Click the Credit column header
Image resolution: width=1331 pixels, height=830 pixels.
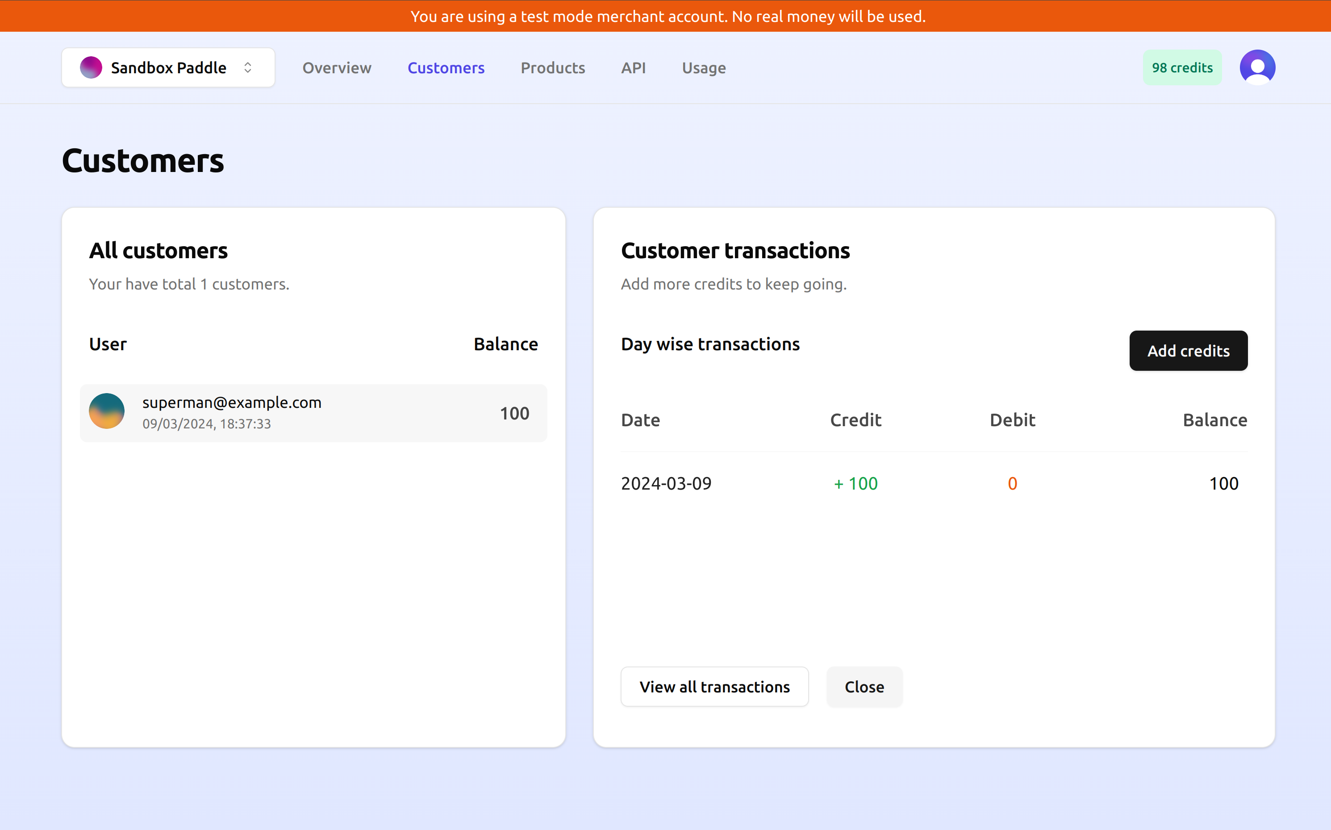pos(855,420)
